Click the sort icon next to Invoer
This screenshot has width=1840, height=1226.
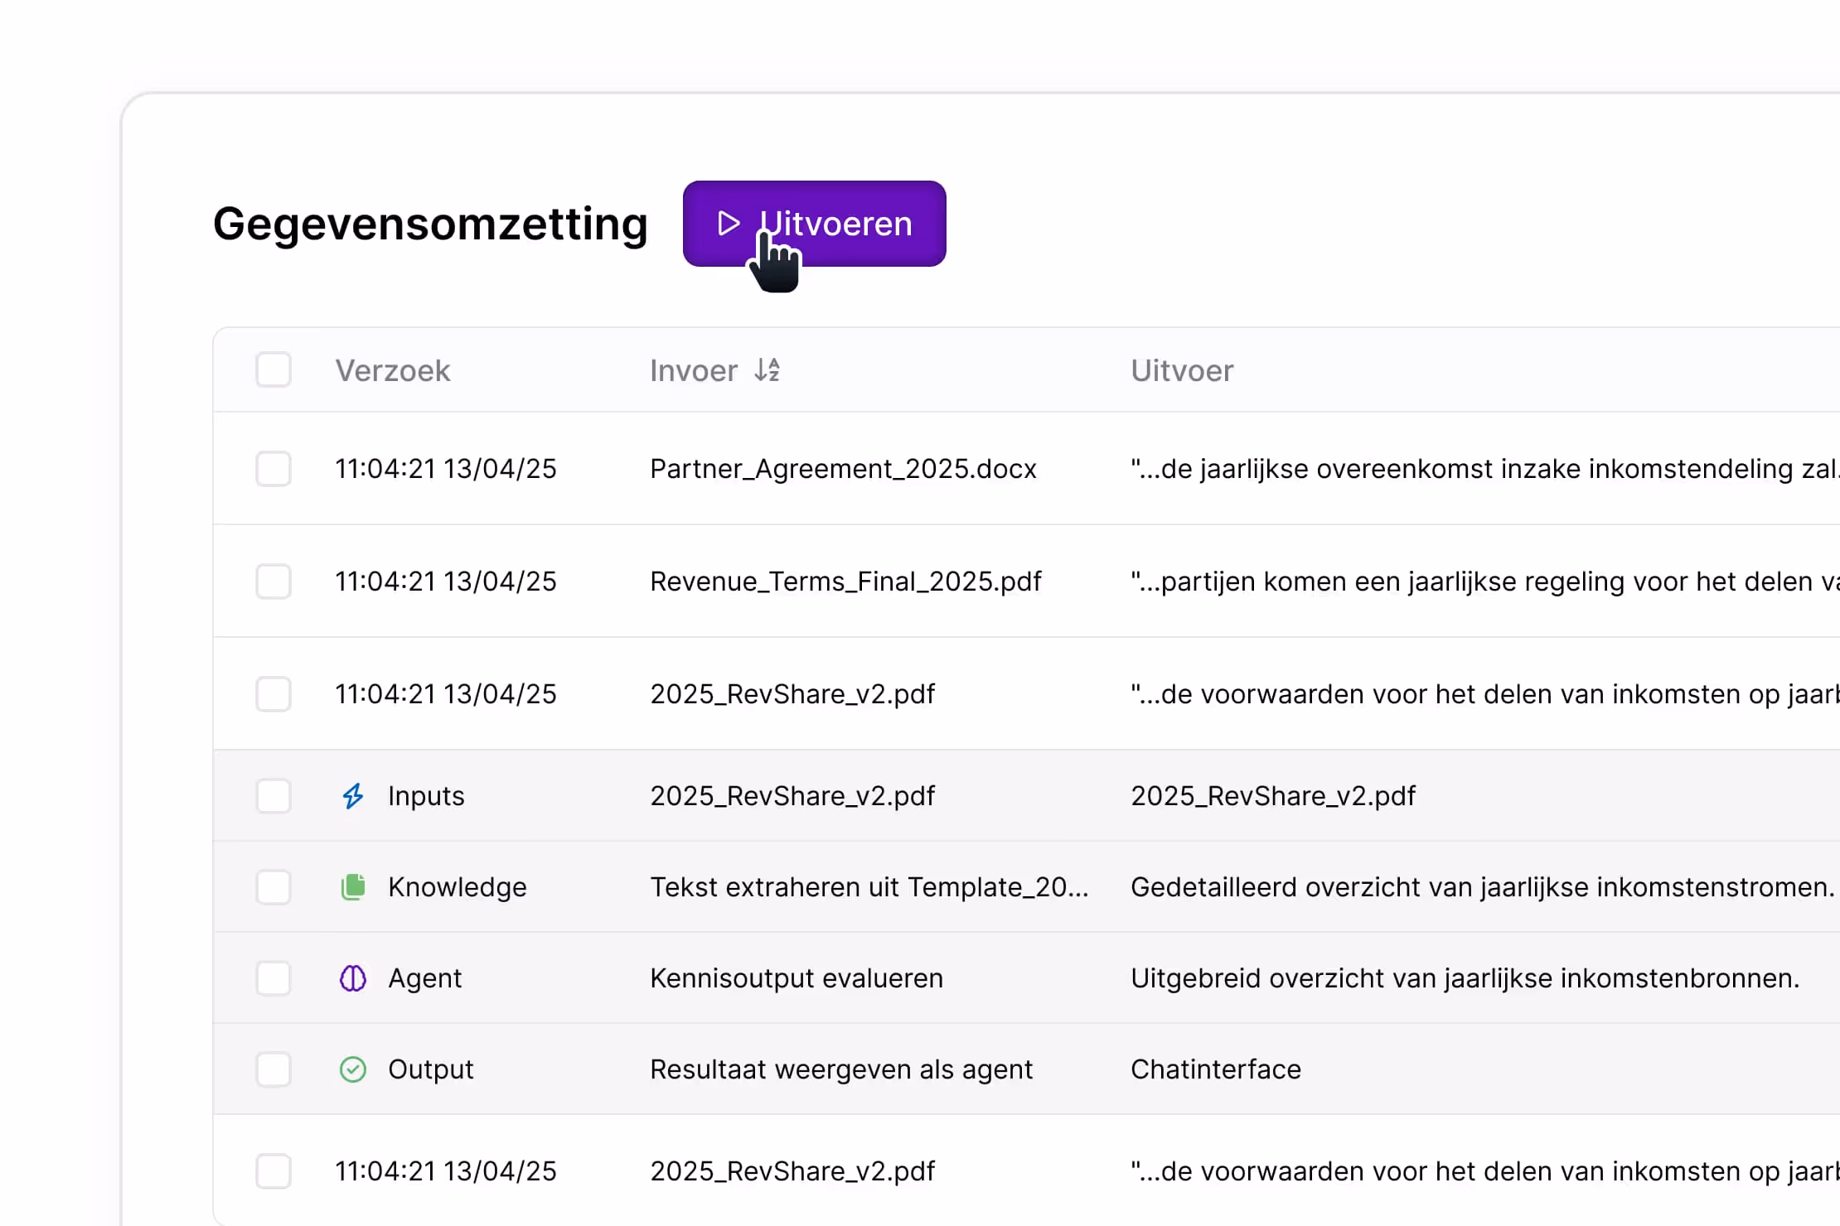click(x=767, y=370)
